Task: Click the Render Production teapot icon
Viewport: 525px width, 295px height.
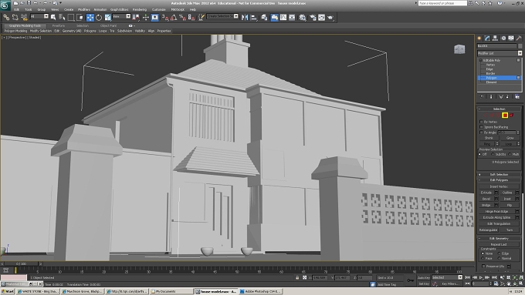Action: coord(330,18)
